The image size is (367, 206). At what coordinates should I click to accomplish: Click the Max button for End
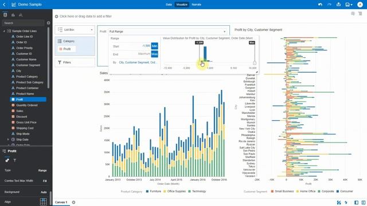(x=154, y=54)
